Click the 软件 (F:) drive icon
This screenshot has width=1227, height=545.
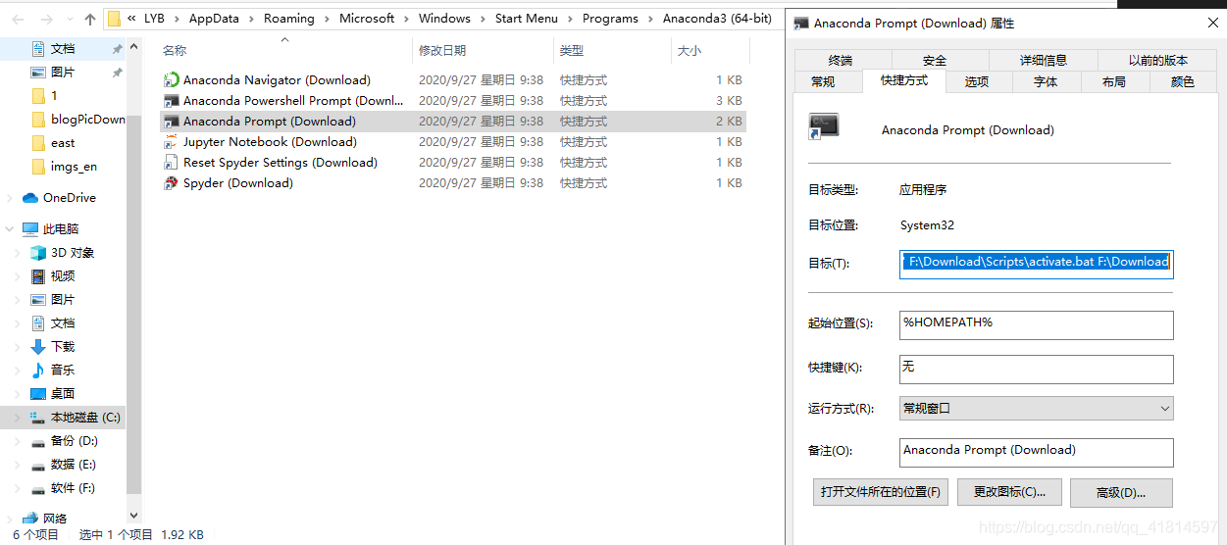point(38,488)
